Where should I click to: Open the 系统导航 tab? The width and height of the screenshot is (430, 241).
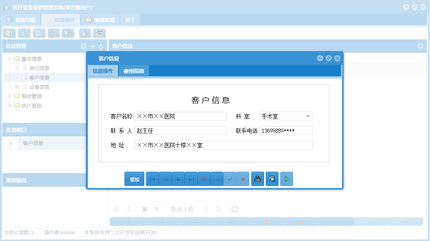pyautogui.click(x=22, y=19)
